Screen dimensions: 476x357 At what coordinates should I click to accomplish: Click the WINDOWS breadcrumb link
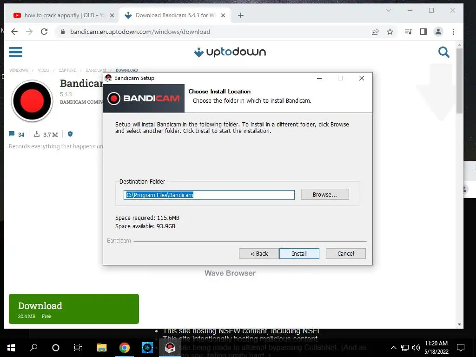click(x=19, y=70)
